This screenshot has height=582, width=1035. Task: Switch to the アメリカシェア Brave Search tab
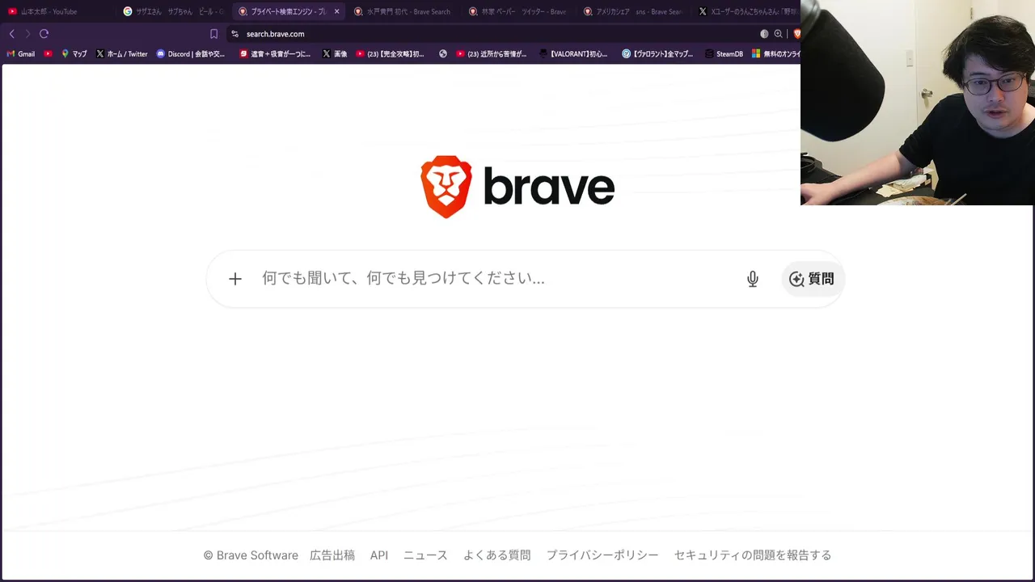[x=634, y=11]
